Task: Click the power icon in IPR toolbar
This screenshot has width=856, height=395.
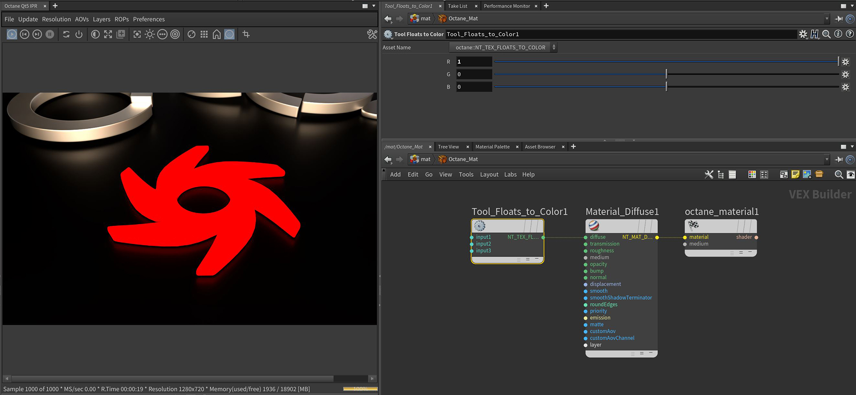Action: pyautogui.click(x=79, y=34)
